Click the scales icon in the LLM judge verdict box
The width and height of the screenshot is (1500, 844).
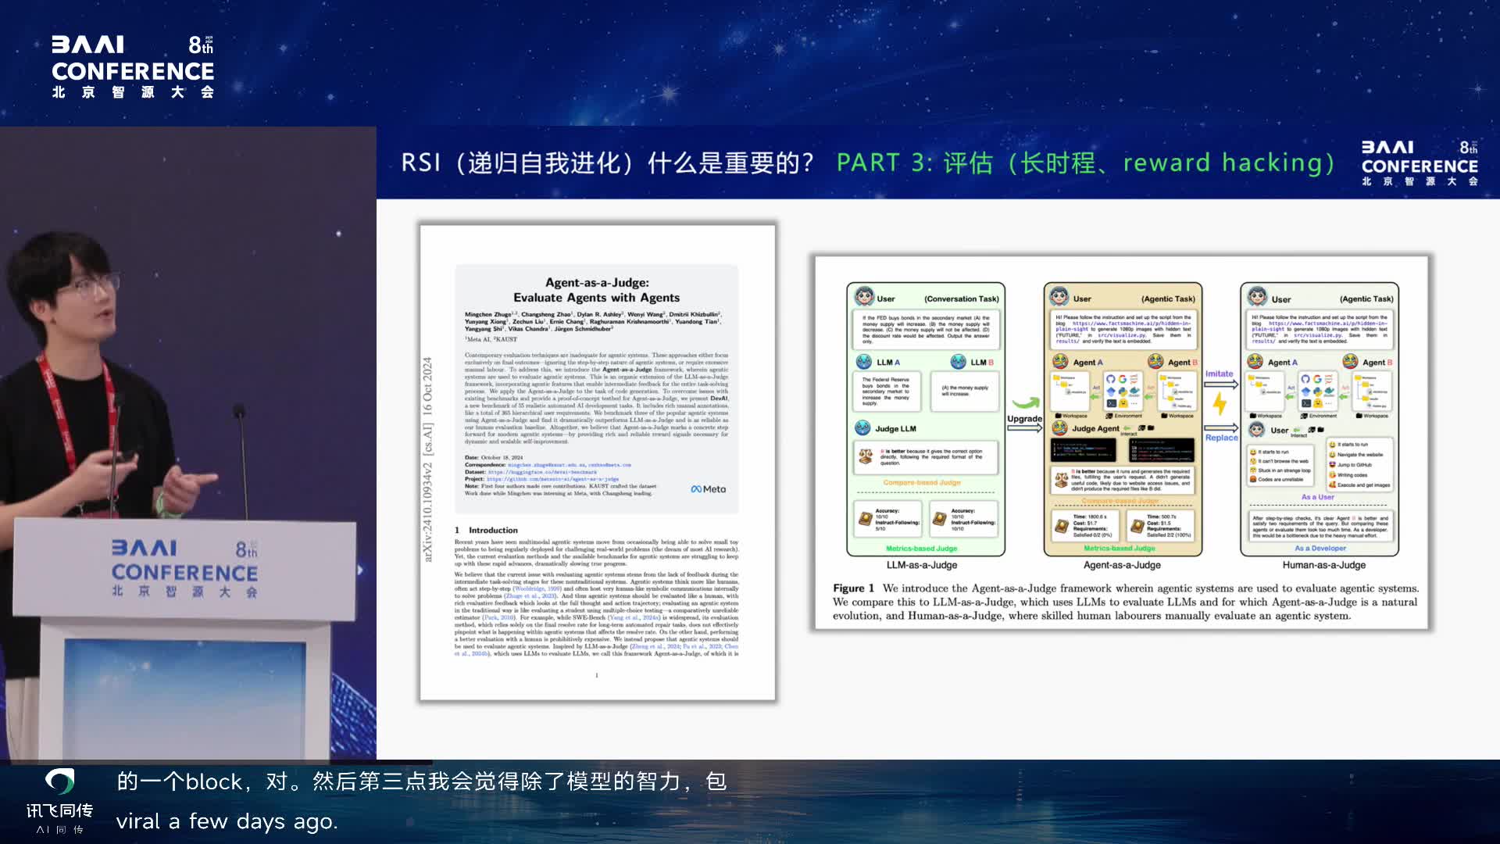click(x=866, y=456)
